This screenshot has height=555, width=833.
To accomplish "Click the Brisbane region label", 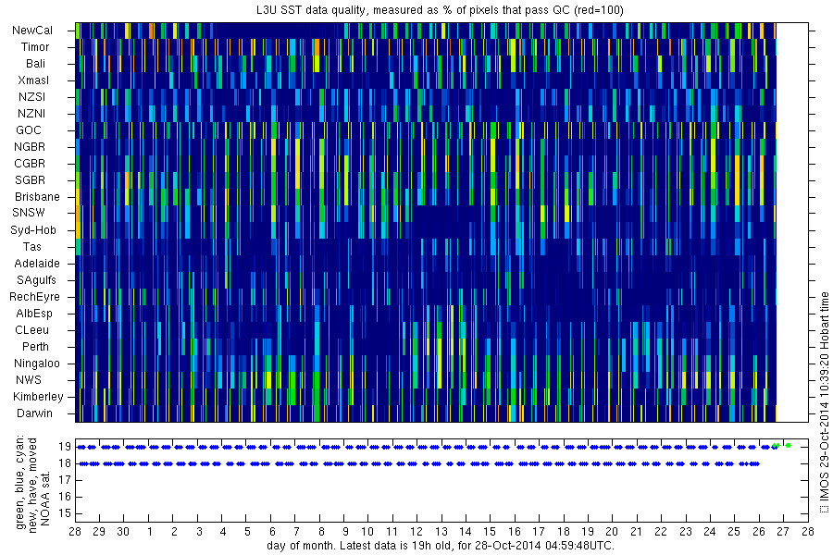I will coord(37,196).
